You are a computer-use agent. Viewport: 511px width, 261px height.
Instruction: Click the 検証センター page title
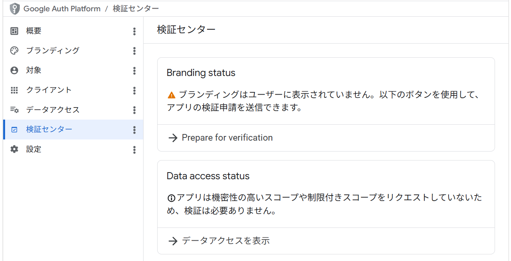pyautogui.click(x=186, y=30)
